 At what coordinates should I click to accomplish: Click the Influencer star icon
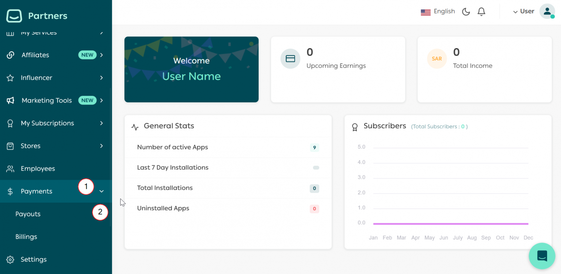(11, 78)
